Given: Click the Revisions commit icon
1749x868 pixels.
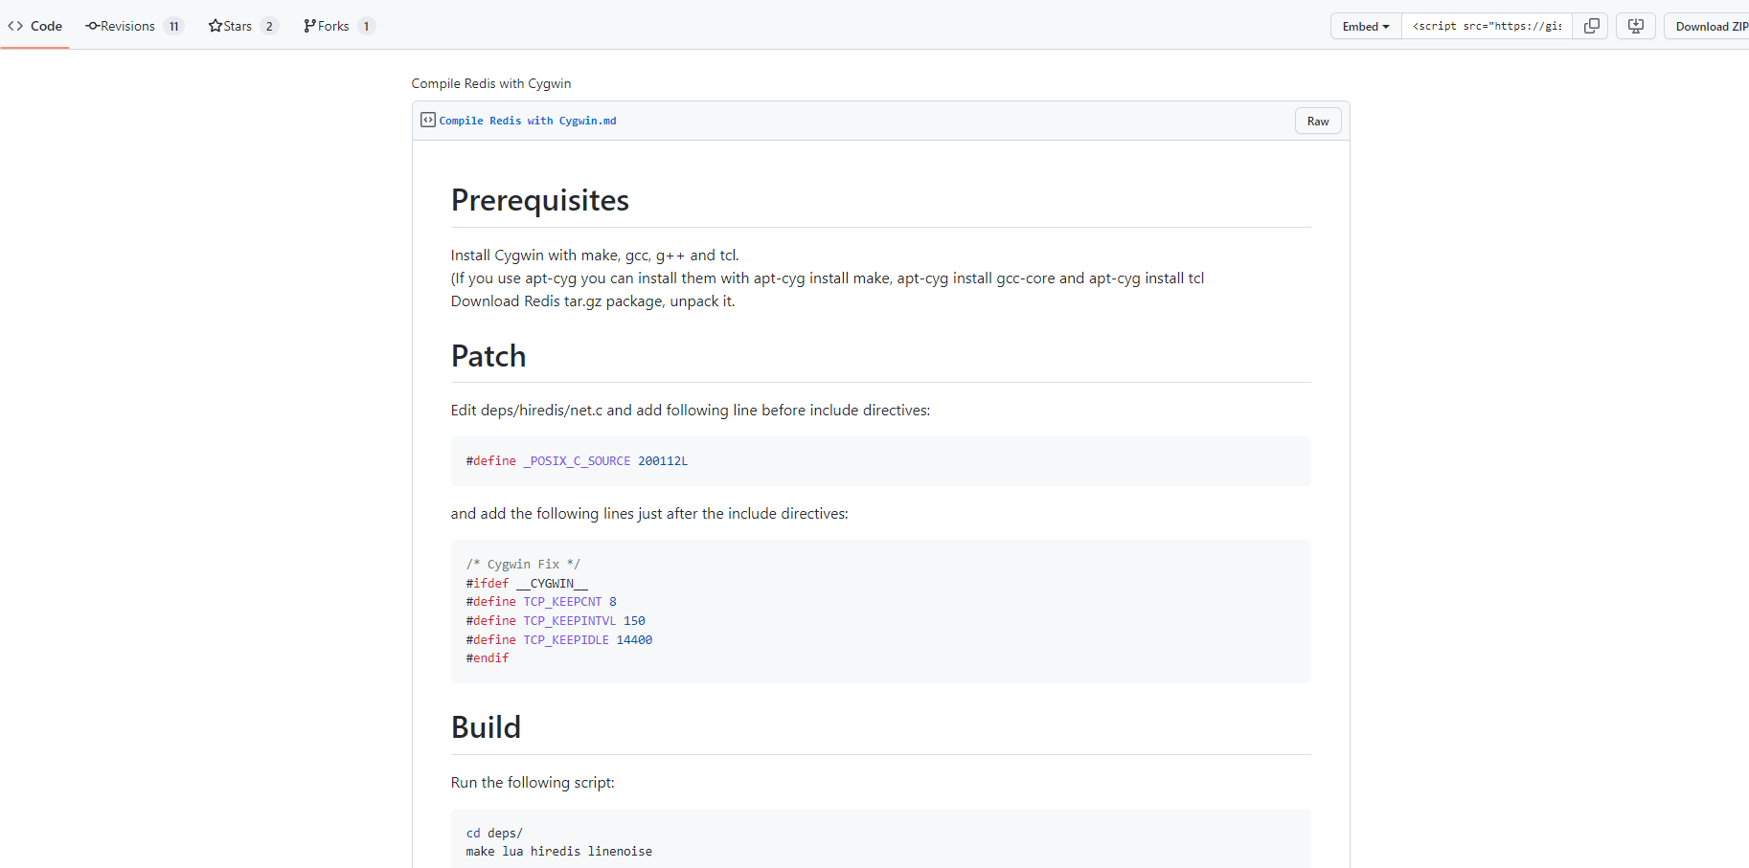Looking at the screenshot, I should click(x=93, y=26).
